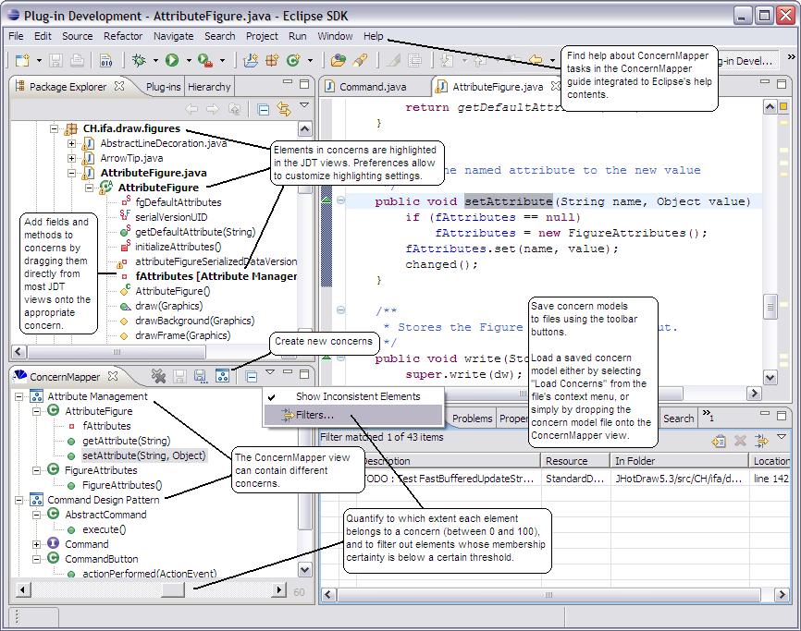Collapse the CH.ifa.draw.figures package
The image size is (801, 631).
(x=55, y=128)
